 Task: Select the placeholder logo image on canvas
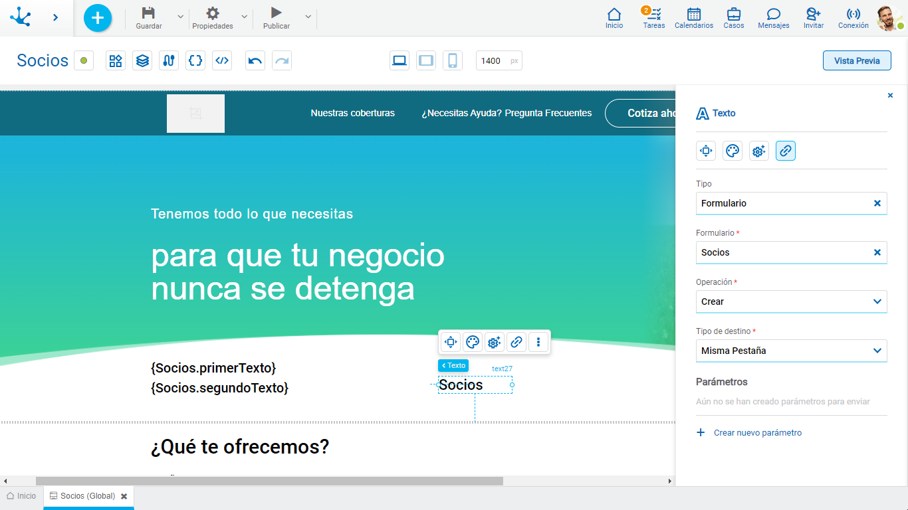195,114
